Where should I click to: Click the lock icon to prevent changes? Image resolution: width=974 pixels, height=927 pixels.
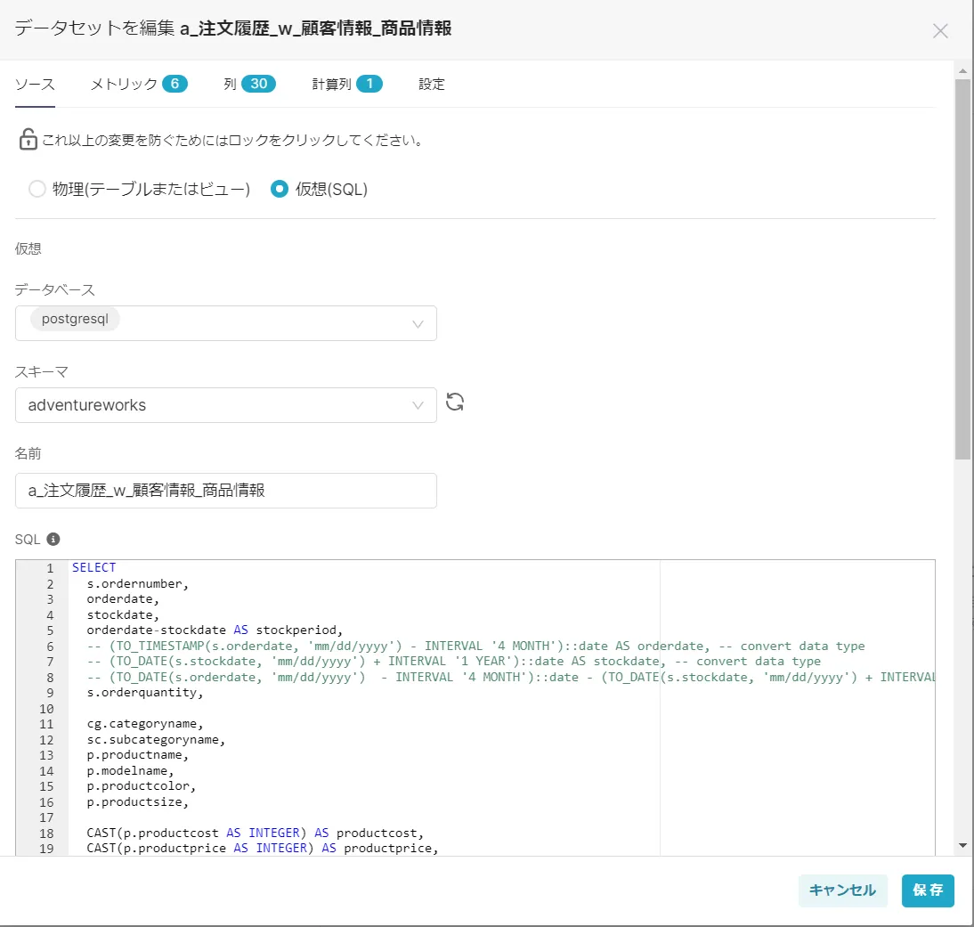pos(28,139)
